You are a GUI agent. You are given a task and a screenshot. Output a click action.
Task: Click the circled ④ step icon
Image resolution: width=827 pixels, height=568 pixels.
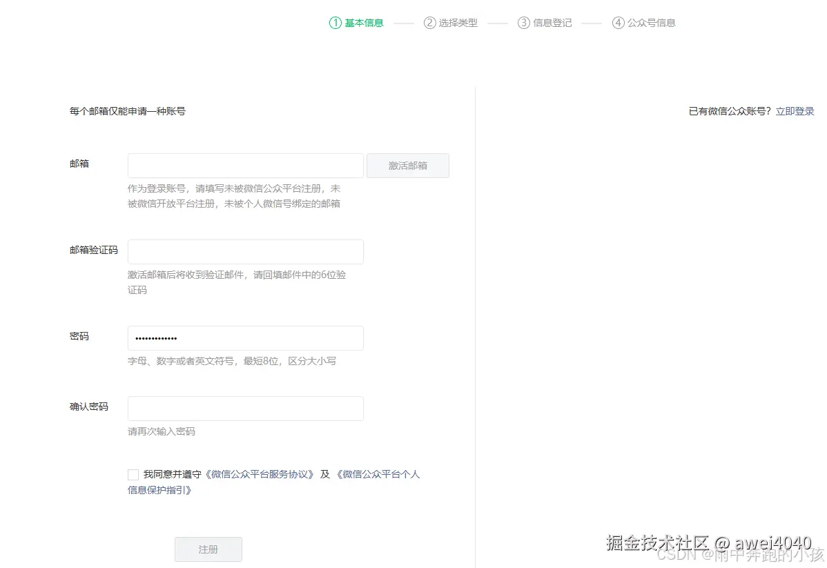(x=619, y=22)
